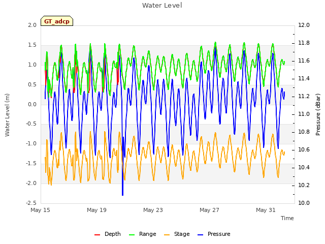Click the -0.5 left axis value
This screenshot has width=325, height=244.
31,124
